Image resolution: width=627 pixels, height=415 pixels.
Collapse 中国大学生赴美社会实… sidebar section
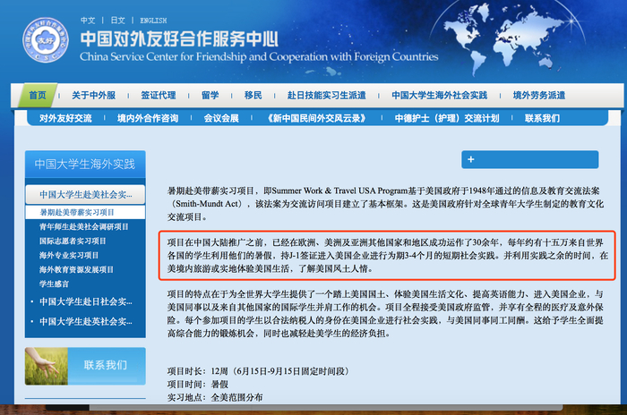(x=85, y=194)
